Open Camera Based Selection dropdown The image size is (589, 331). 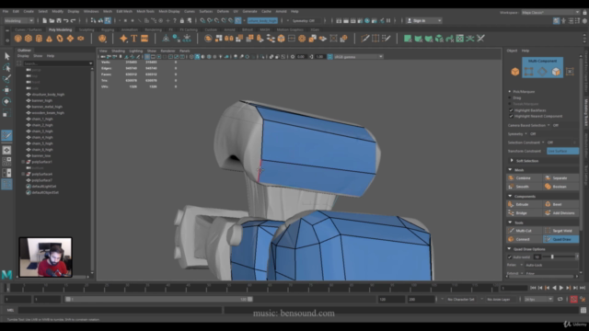[x=549, y=125]
